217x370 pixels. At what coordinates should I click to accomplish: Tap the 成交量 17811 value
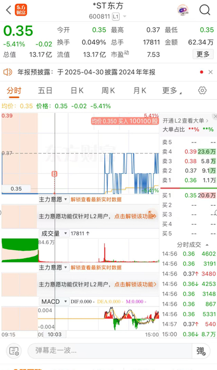pyautogui.click(x=80, y=233)
